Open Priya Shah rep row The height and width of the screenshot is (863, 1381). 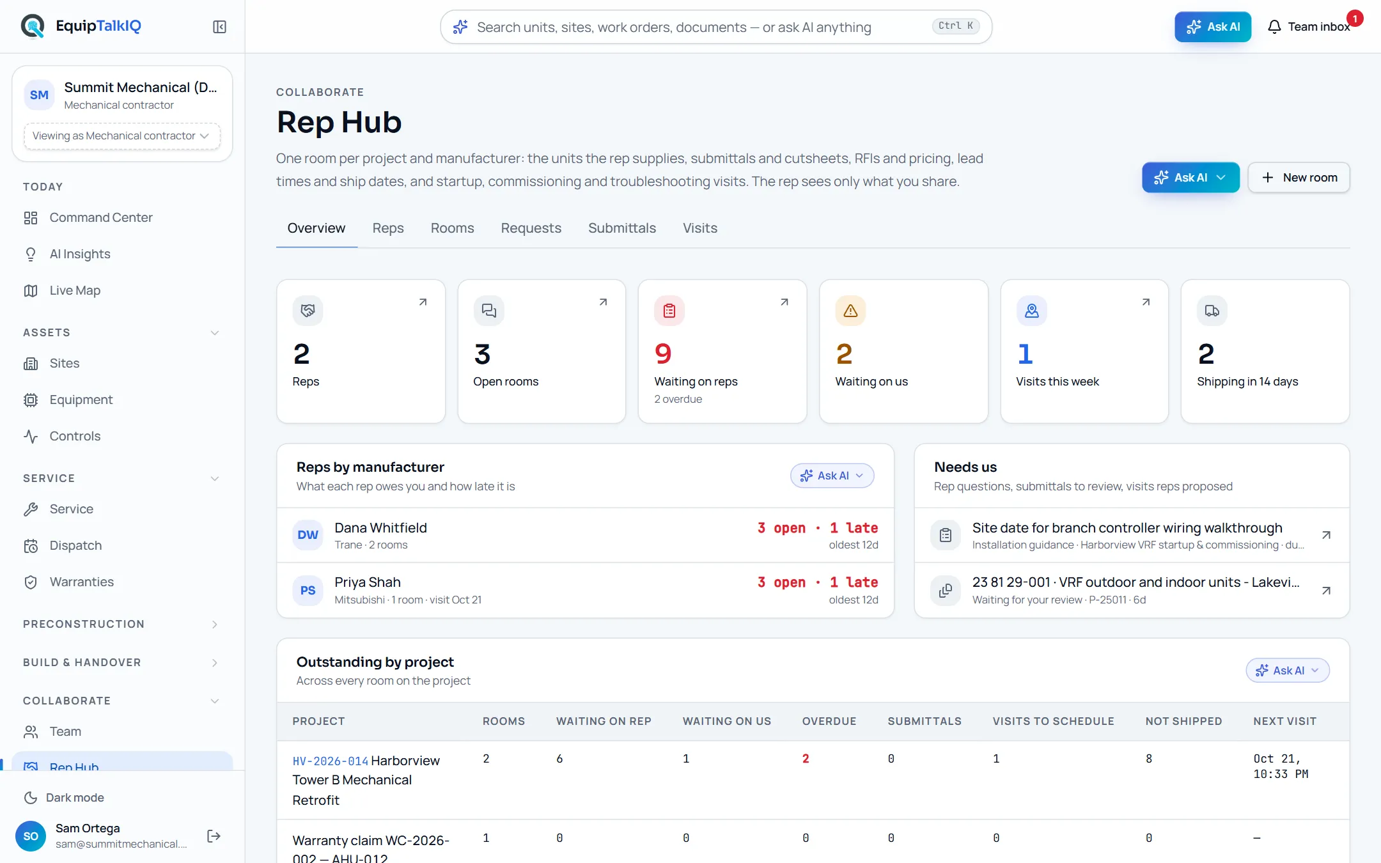[585, 590]
